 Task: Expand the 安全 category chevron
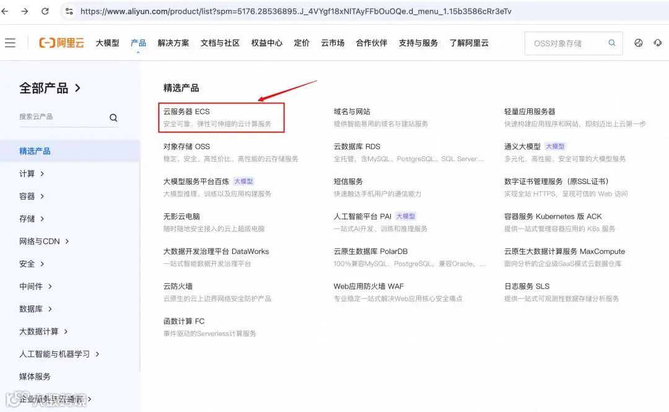click(x=42, y=264)
